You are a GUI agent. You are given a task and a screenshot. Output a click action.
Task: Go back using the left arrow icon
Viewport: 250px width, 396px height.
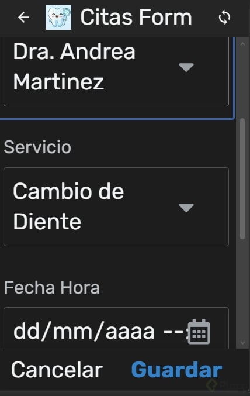click(x=24, y=18)
